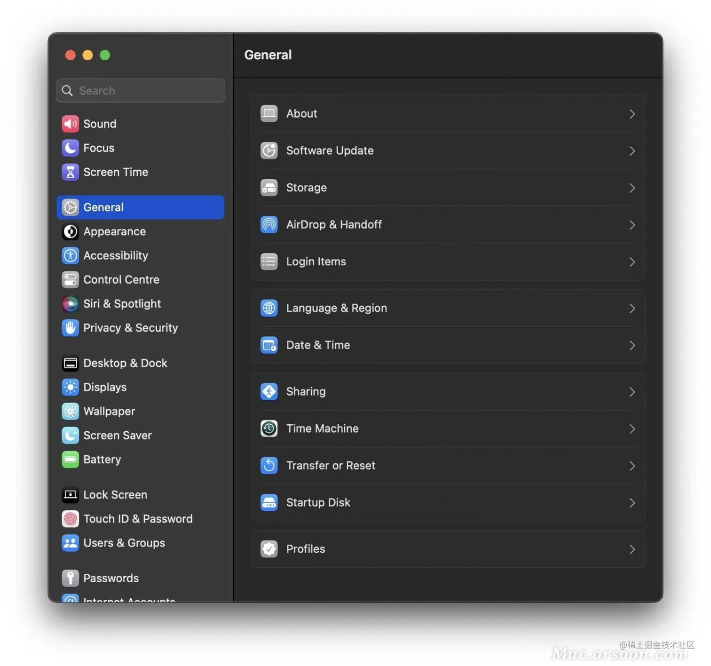The width and height of the screenshot is (711, 666).
Task: Click the Transfer or Reset row chevron
Action: coord(632,466)
